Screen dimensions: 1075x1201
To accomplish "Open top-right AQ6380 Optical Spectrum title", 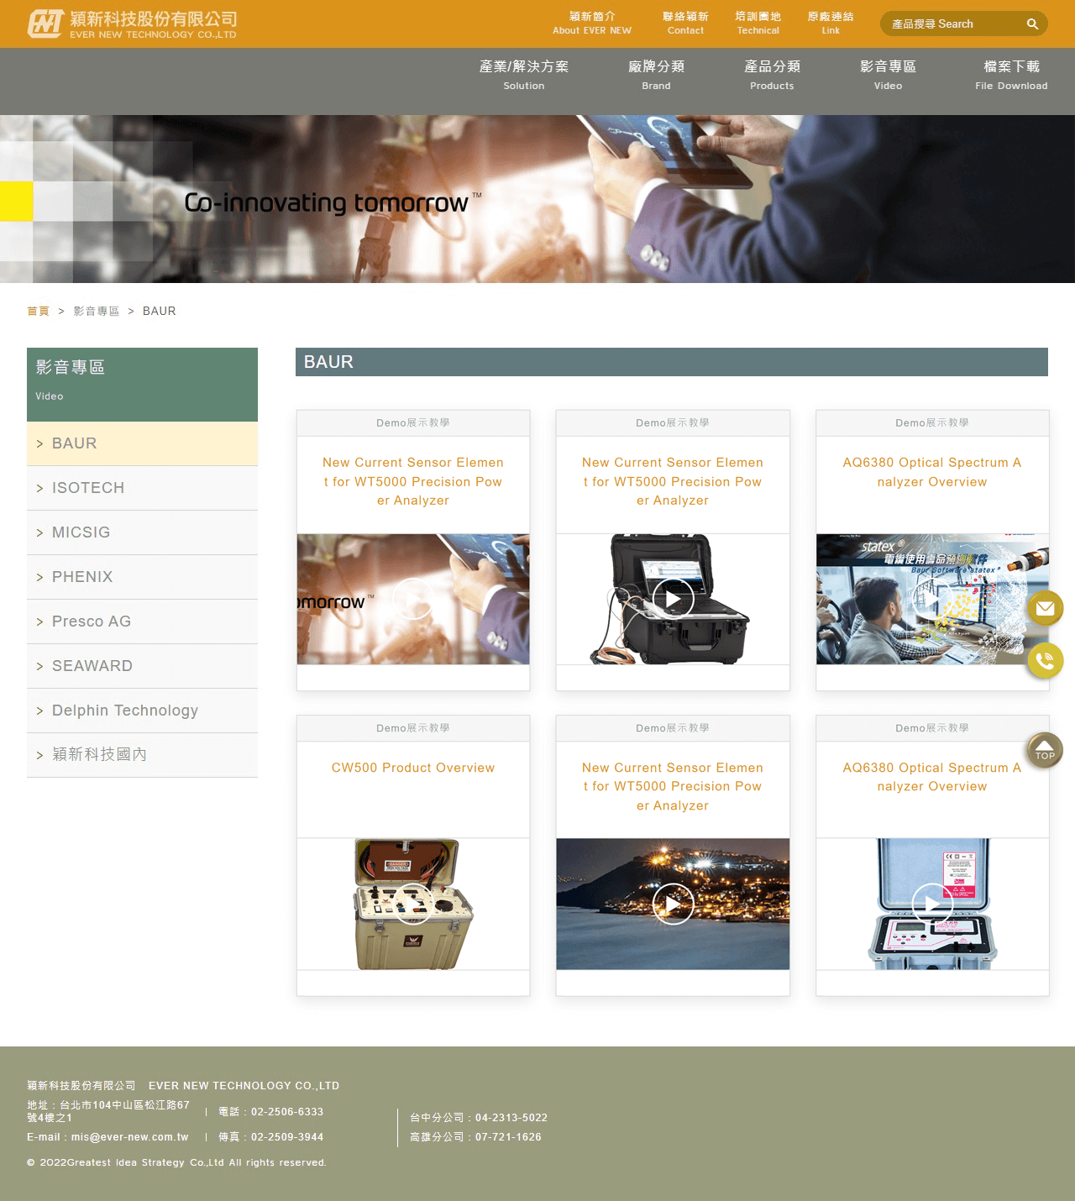I will [932, 472].
